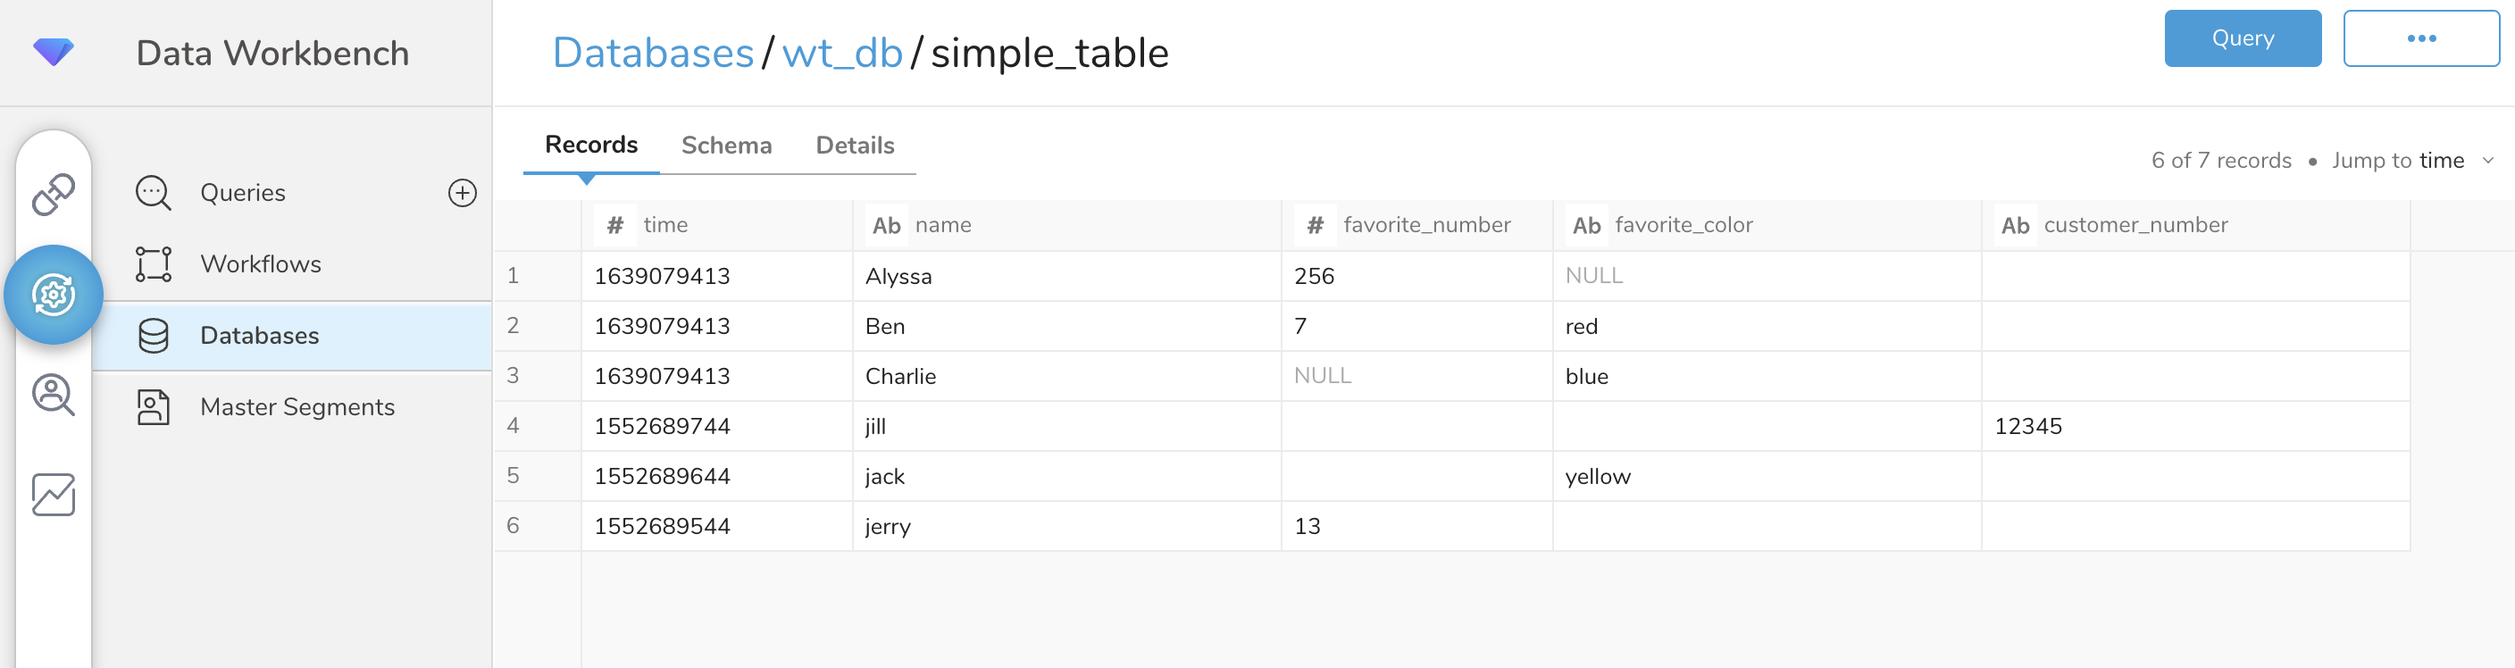Open the chart analytics icon in sidebar

(53, 495)
